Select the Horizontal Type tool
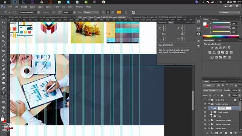Image resolution: width=242 pixels, height=136 pixels. click(x=3, y=93)
